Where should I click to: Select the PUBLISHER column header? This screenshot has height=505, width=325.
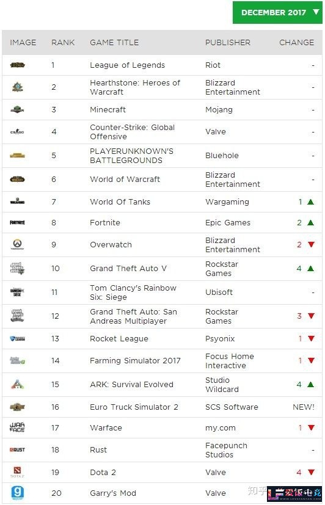tap(228, 43)
